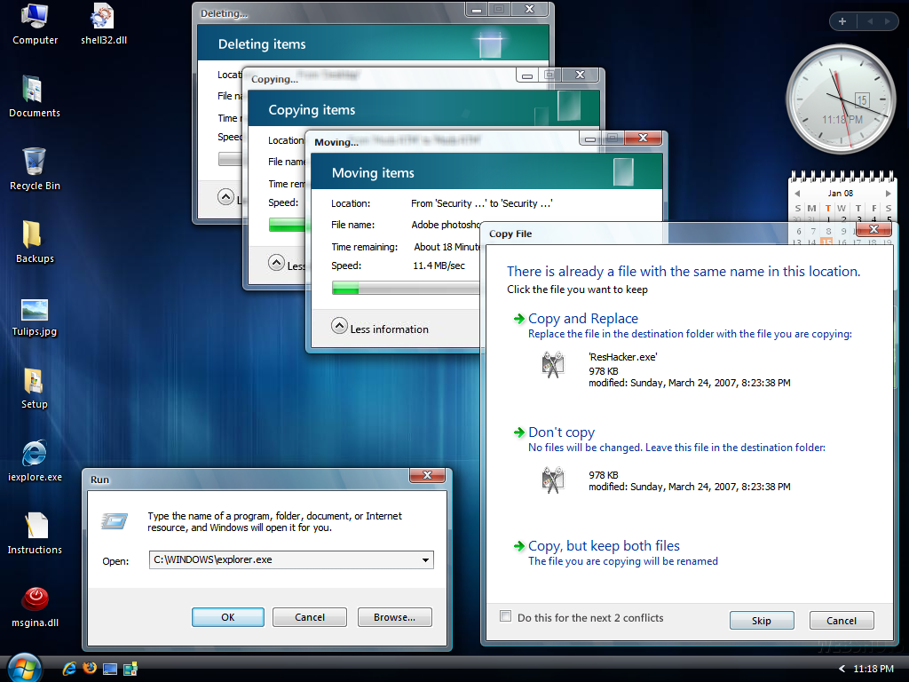Launch Firefox from the quick launch bar
This screenshot has height=682, width=909.
point(89,668)
